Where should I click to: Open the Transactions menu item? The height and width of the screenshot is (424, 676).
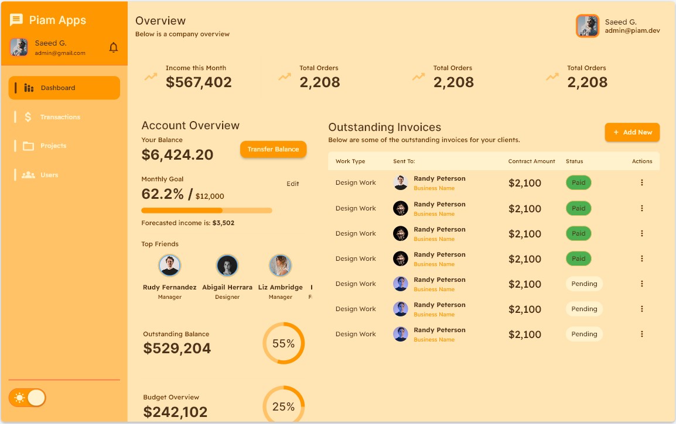coord(60,117)
